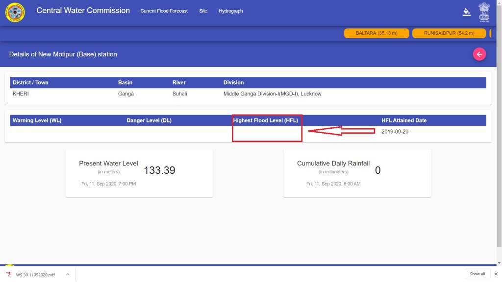The image size is (502, 282).
Task: Expand options for WS 30 11092020.pdf download
Action: pyautogui.click(x=68, y=274)
